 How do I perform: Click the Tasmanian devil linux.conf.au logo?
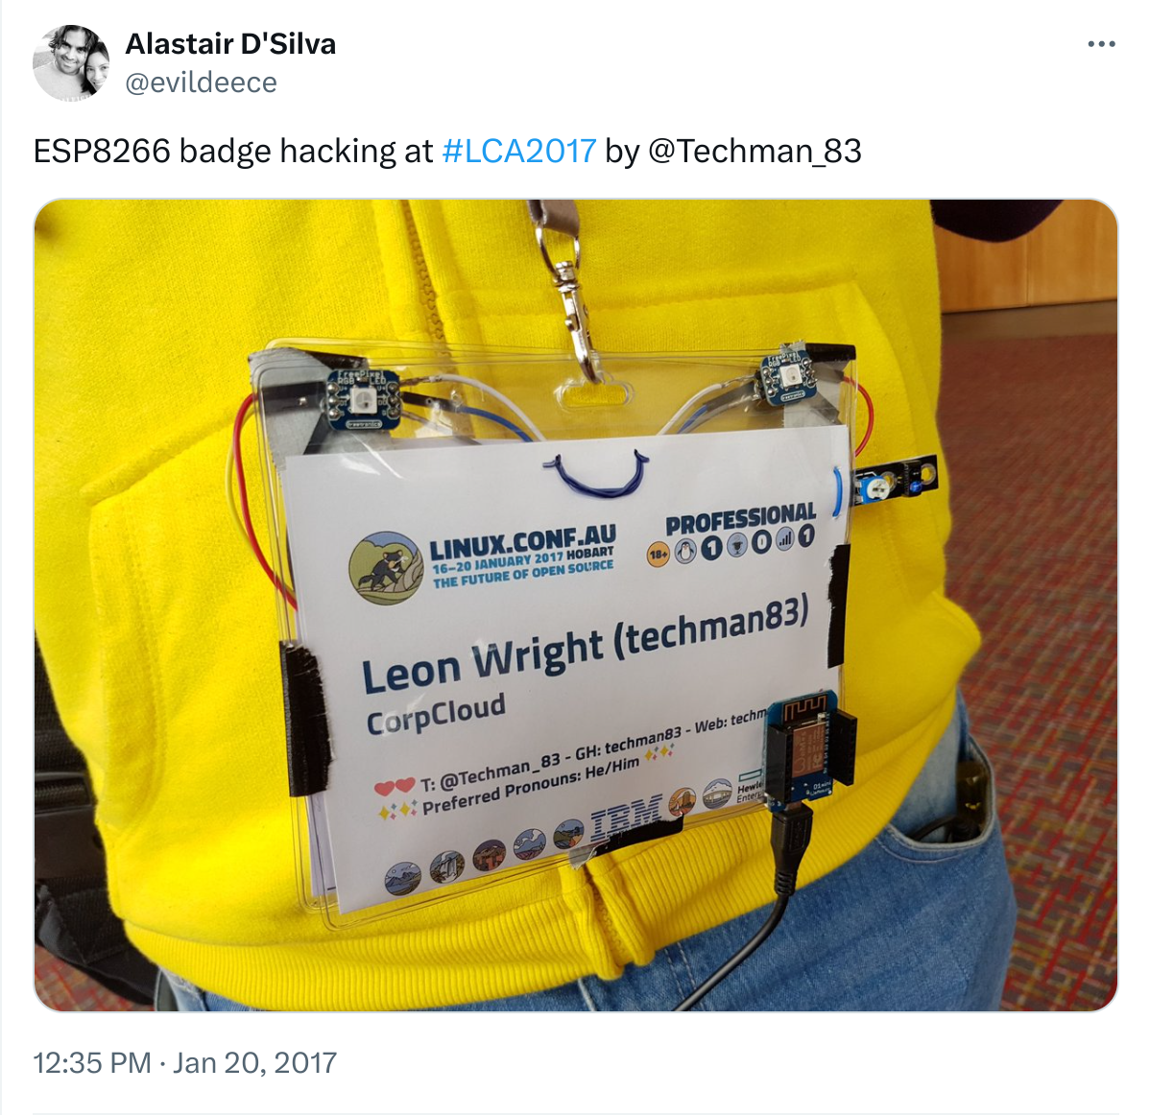point(387,567)
